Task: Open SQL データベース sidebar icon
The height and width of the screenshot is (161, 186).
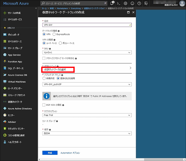Action: (x=5, y=68)
